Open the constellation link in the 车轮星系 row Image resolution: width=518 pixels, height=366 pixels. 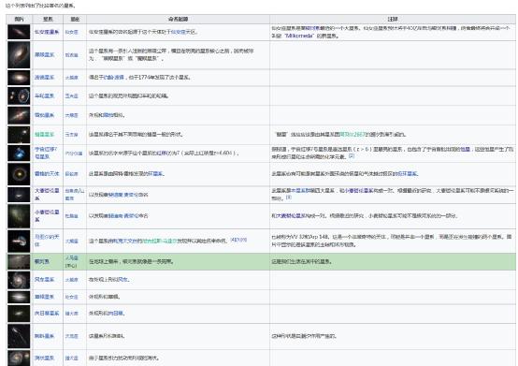pos(71,95)
